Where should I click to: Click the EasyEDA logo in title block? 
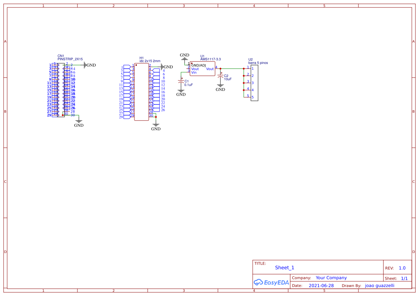pos(271,282)
